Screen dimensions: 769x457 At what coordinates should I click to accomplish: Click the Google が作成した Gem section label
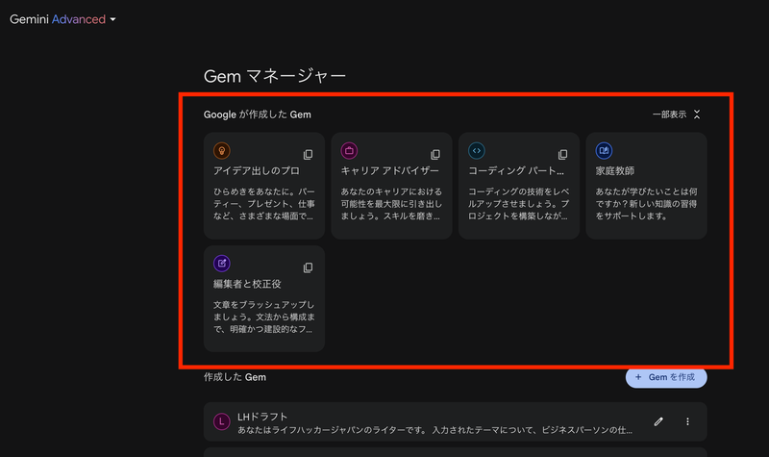pyautogui.click(x=258, y=114)
